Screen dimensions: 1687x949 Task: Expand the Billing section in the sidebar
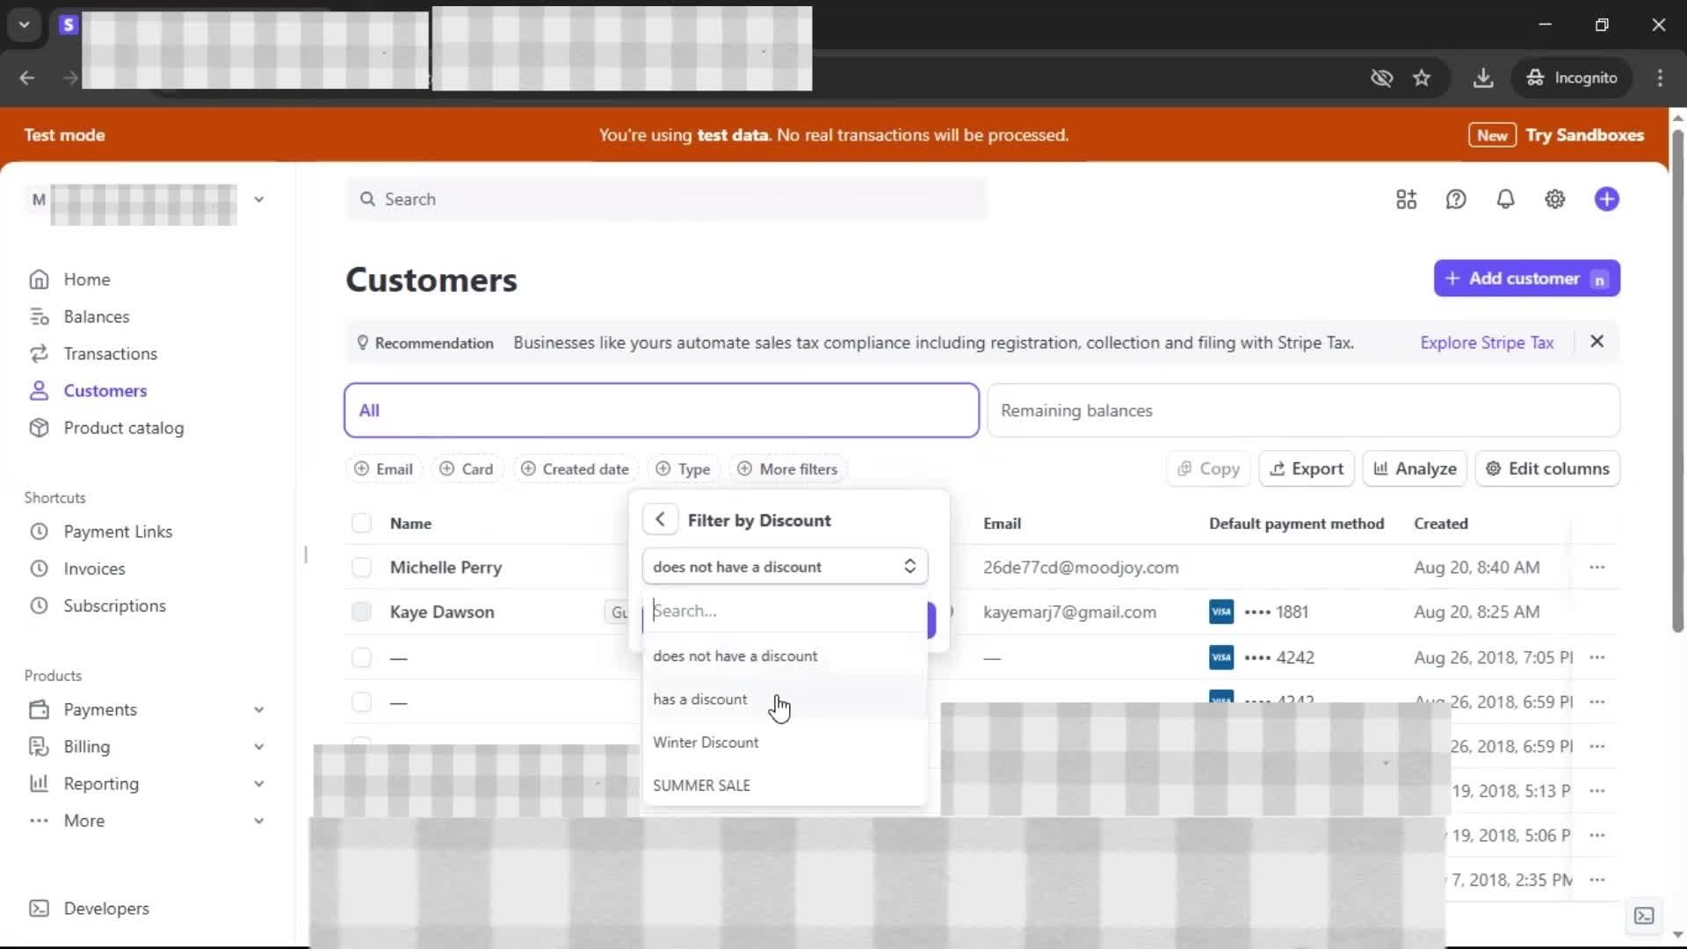(x=258, y=747)
